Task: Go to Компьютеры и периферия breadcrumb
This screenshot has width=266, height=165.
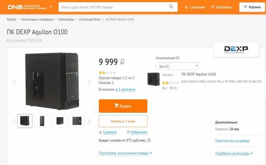Action: click(37, 20)
